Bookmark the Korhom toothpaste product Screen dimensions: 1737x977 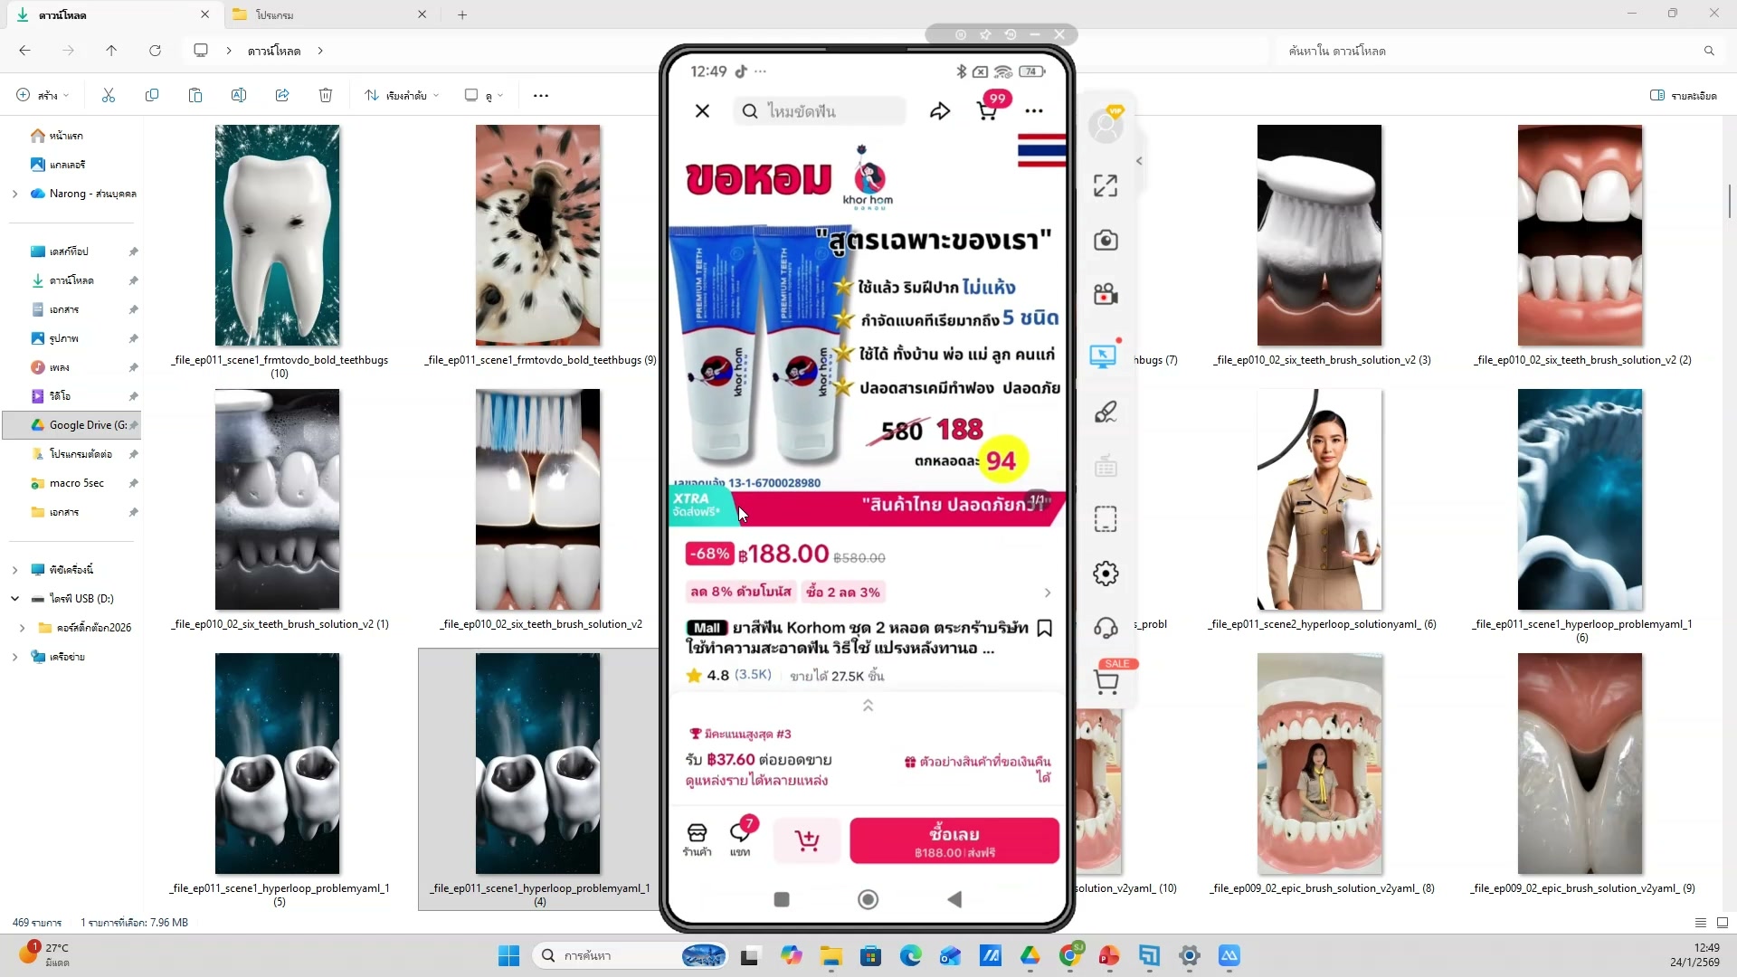pyautogui.click(x=1044, y=627)
